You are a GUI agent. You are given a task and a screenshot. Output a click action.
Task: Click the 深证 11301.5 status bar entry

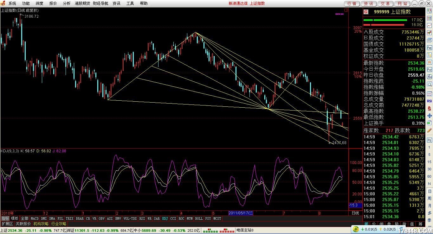100,230
